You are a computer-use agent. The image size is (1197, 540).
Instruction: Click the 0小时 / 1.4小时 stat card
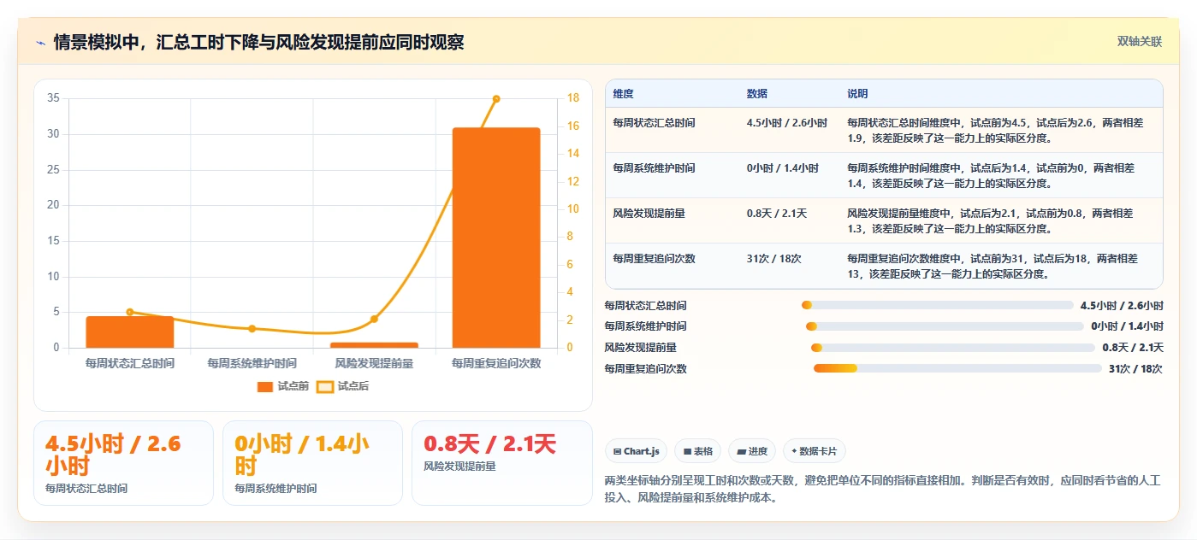click(312, 463)
